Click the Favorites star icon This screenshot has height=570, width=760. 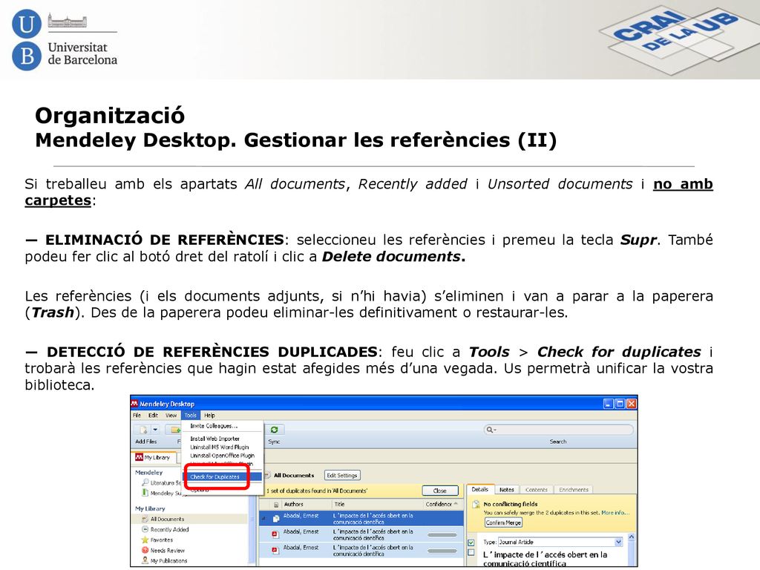pos(145,540)
